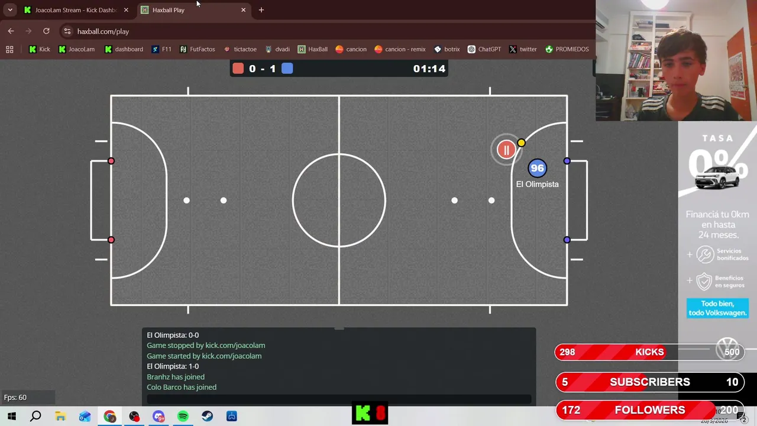Viewport: 757px width, 426px height.
Task: Click the blue player numbered 96
Action: pyautogui.click(x=537, y=169)
